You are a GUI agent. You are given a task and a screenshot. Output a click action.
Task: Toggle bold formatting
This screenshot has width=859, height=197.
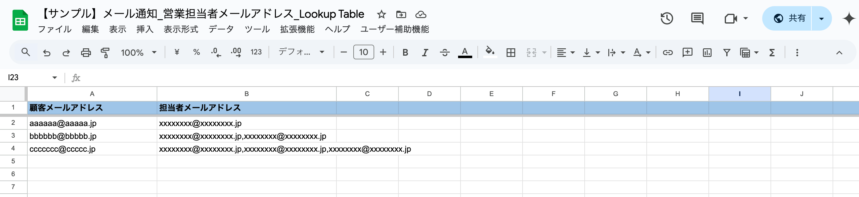pos(405,53)
